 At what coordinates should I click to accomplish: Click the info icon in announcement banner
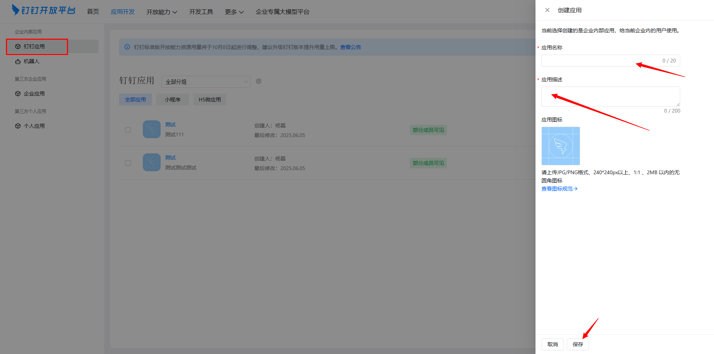(x=127, y=47)
